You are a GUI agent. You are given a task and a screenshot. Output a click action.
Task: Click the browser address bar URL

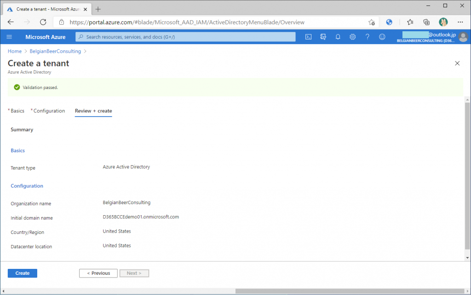pos(187,22)
